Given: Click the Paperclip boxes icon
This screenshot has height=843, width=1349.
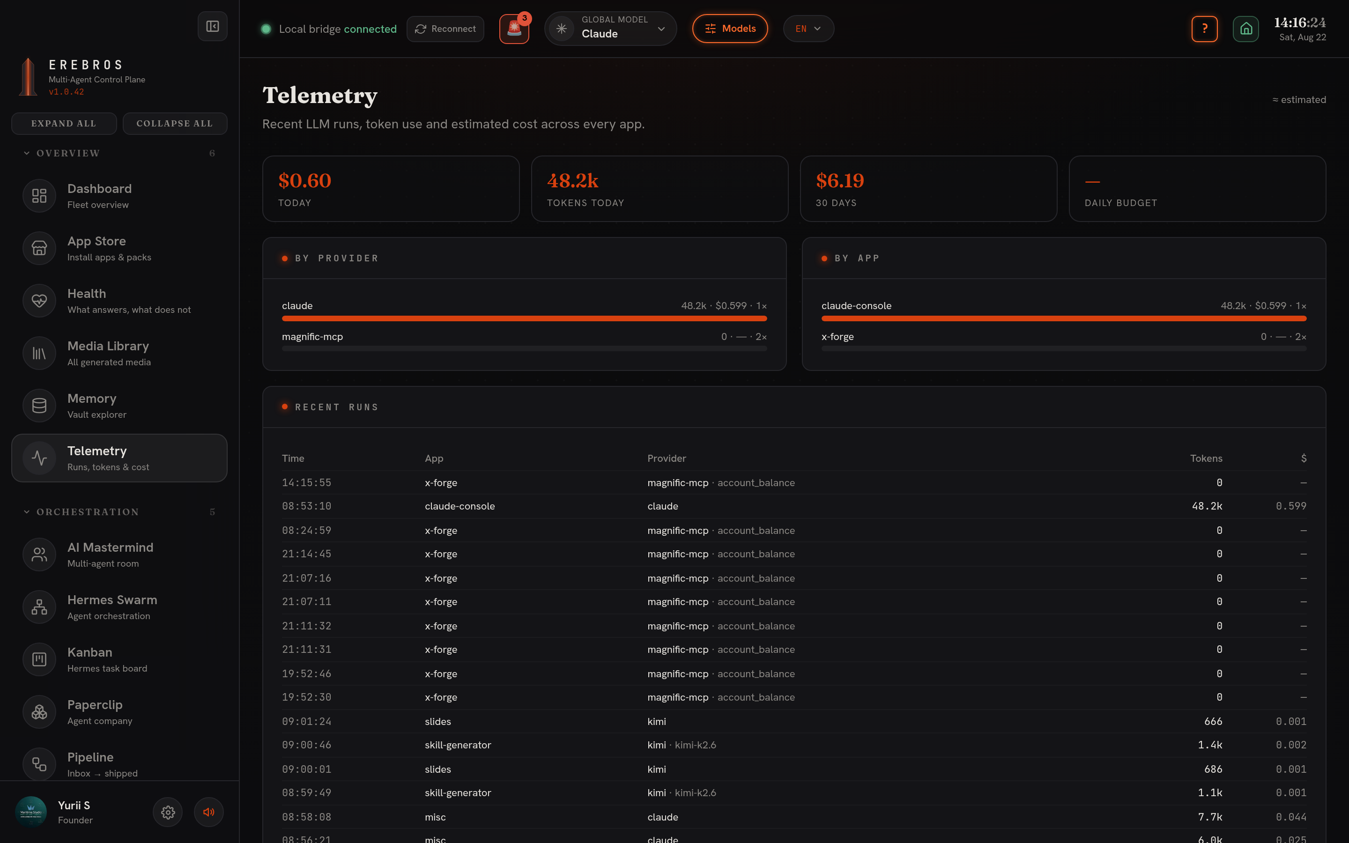Looking at the screenshot, I should pyautogui.click(x=39, y=711).
